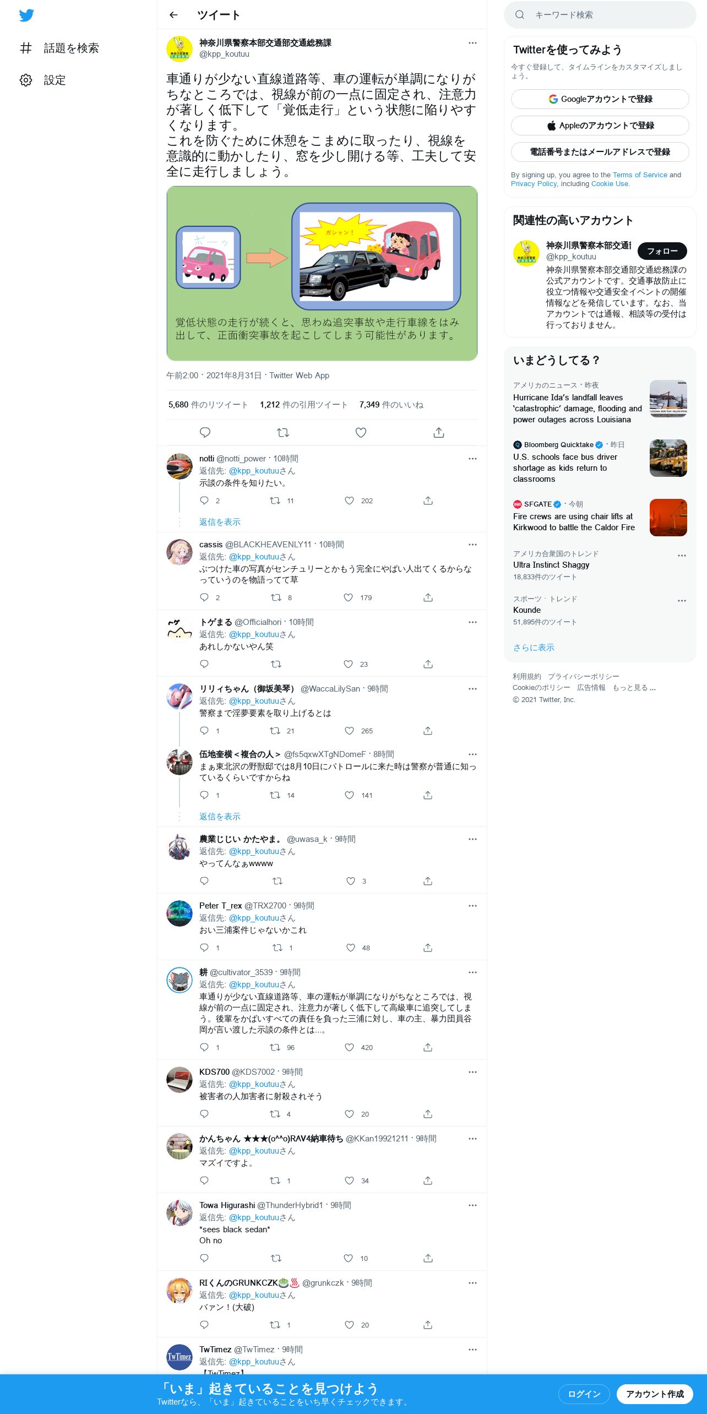
Task: Retweet cultivator_3539's reply with 96 retweets
Action: coord(275,1047)
